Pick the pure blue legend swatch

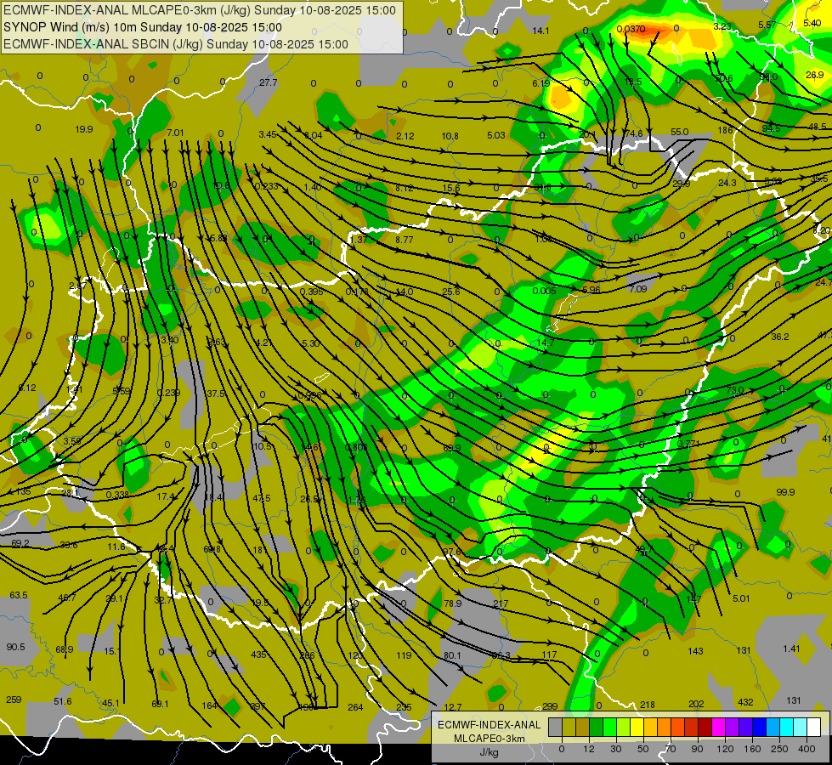point(760,727)
